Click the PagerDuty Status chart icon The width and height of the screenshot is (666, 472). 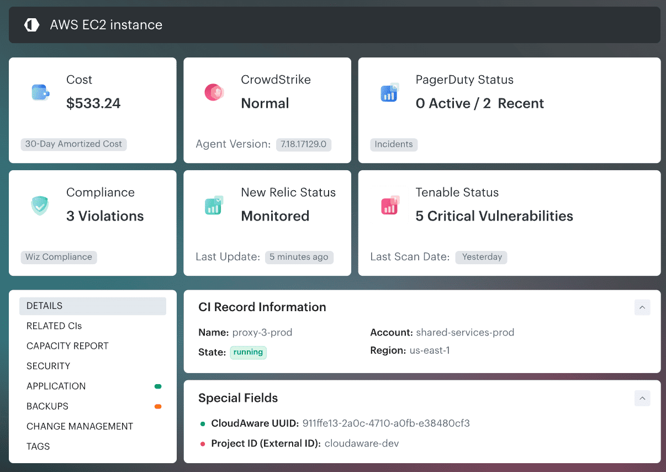[x=390, y=92]
